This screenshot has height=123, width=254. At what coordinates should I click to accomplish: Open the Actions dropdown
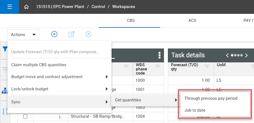point(23,35)
